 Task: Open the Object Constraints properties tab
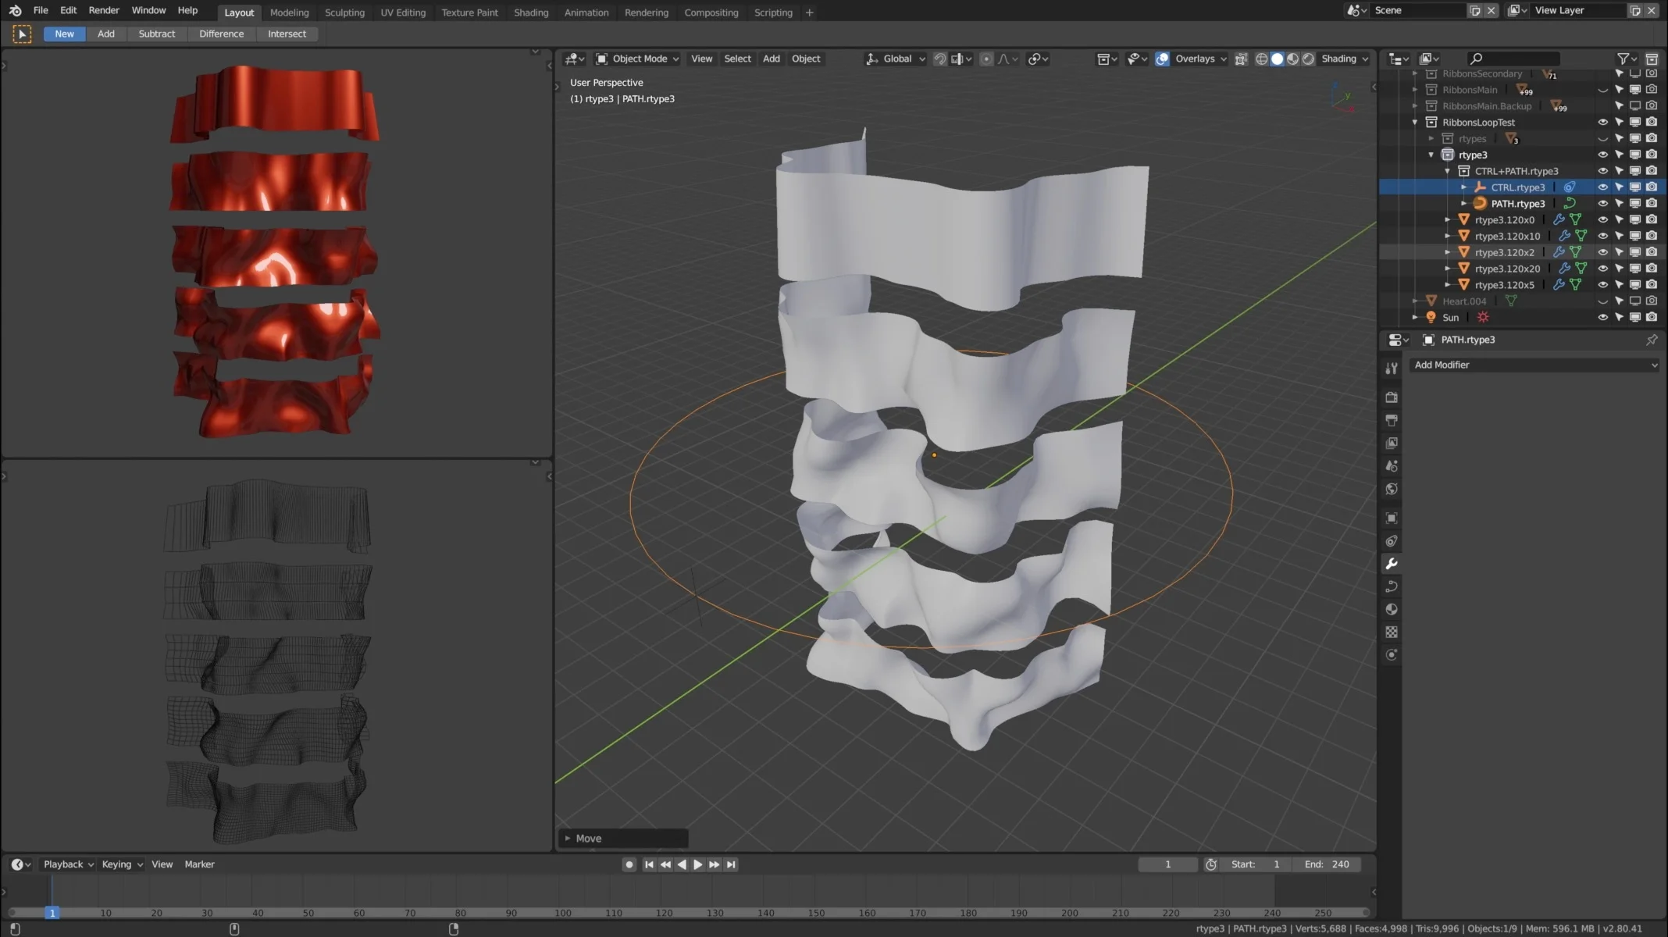(x=1392, y=541)
